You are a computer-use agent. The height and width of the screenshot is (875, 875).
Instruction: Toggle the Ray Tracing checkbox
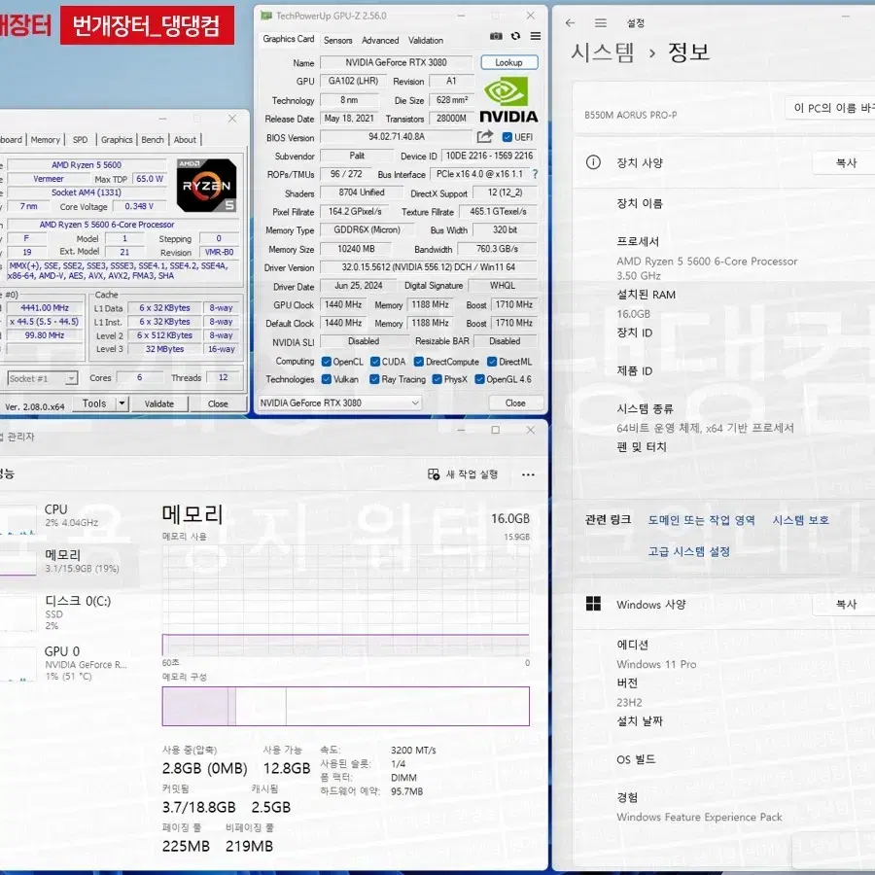pyautogui.click(x=374, y=379)
